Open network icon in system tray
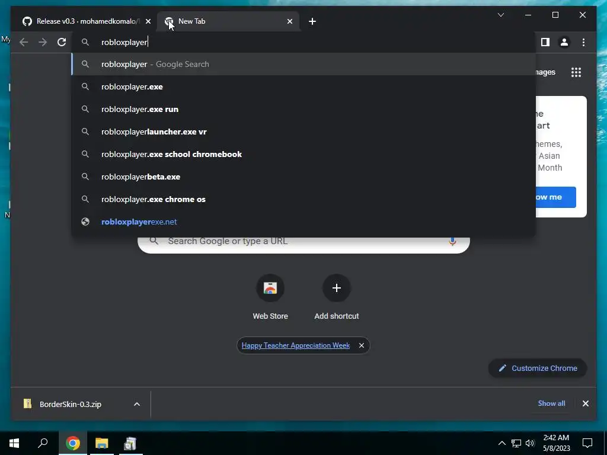Image resolution: width=607 pixels, height=455 pixels. pyautogui.click(x=516, y=443)
